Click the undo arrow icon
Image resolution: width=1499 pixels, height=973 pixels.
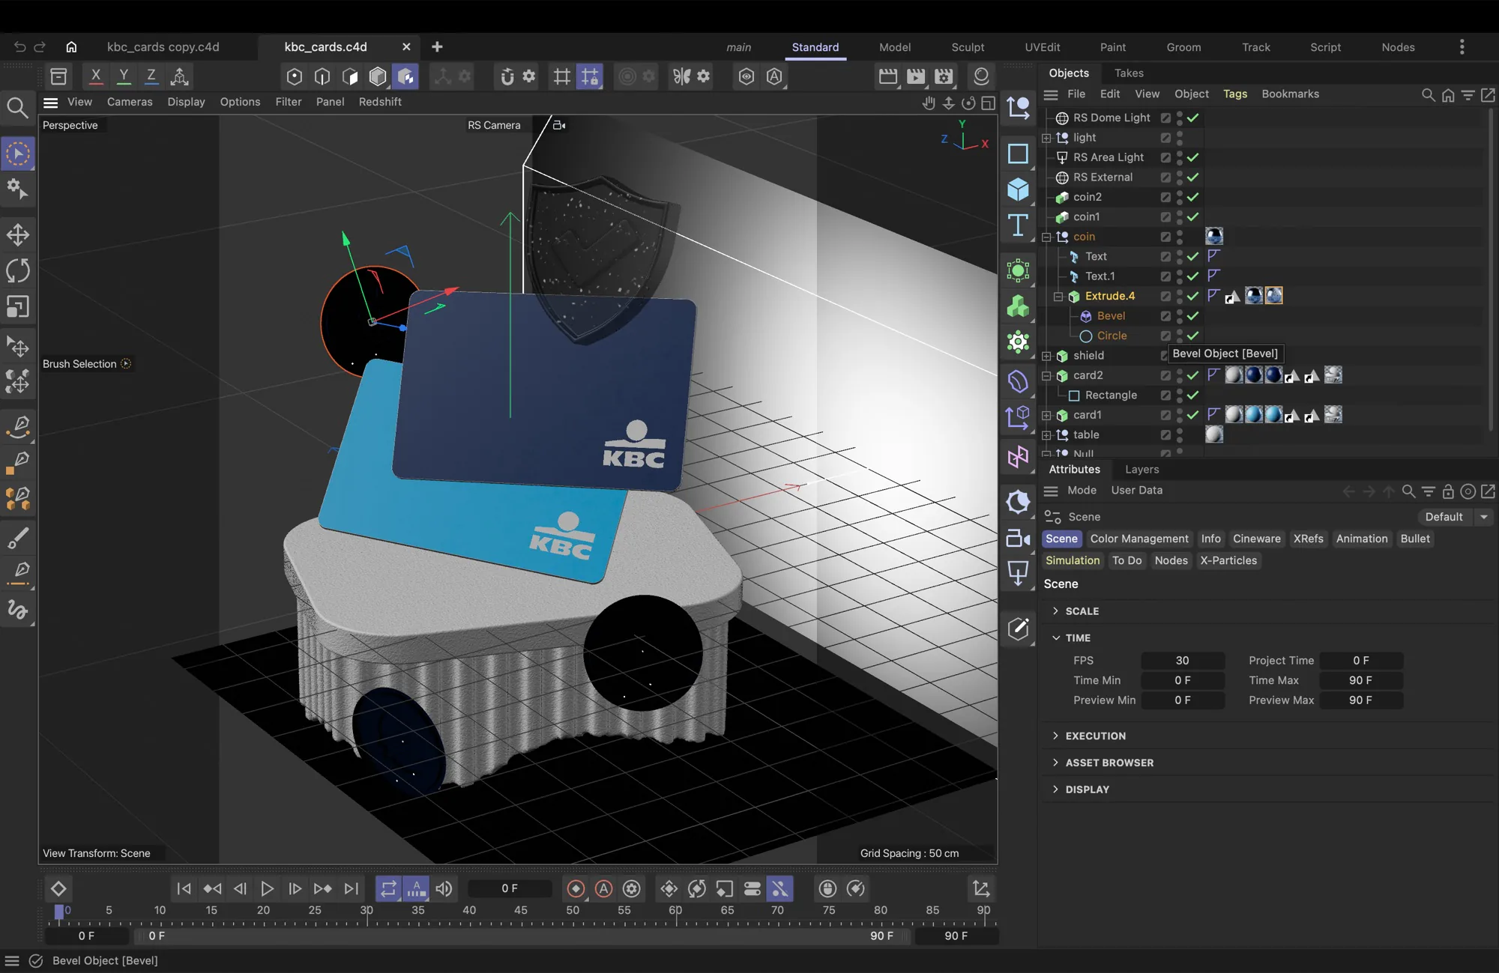click(20, 46)
